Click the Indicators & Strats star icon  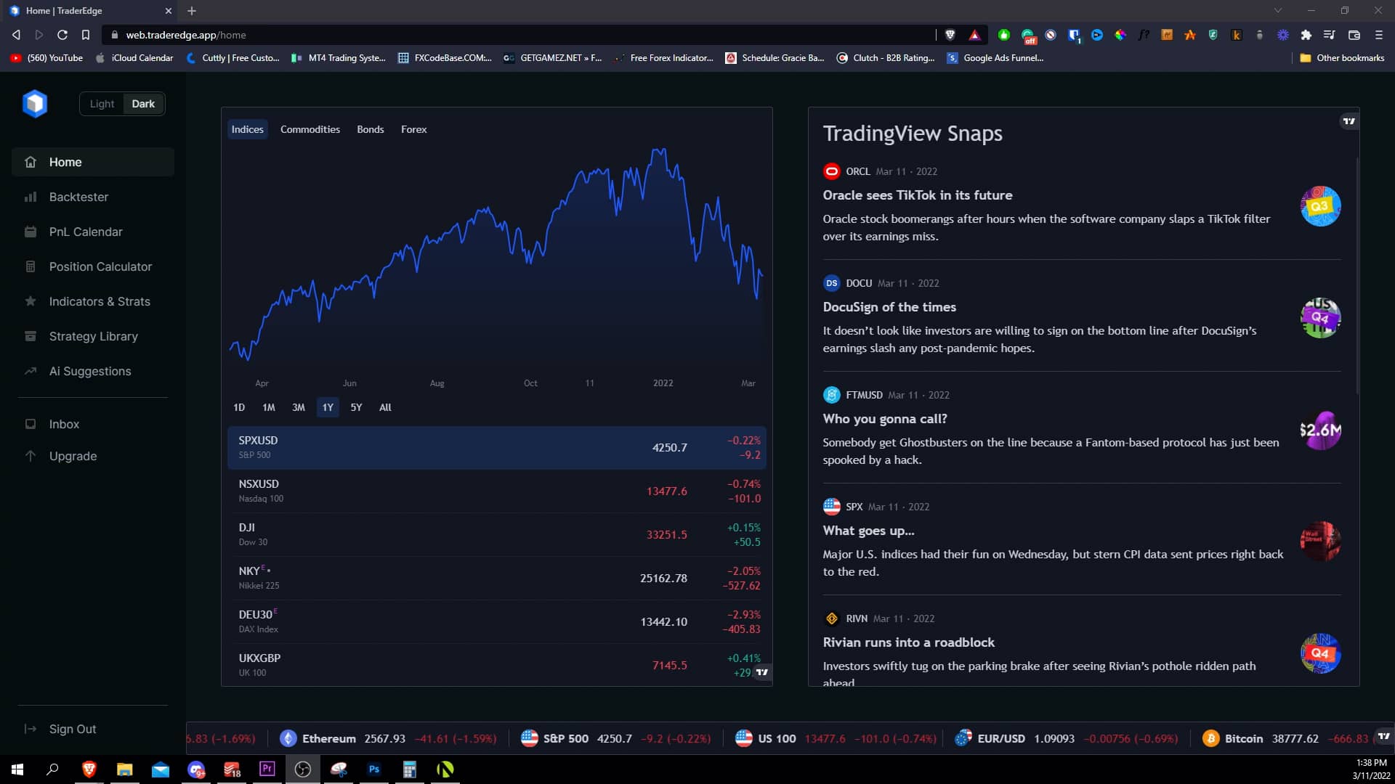(31, 301)
